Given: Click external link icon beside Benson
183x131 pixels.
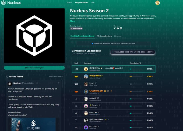Looking at the screenshot, I should pyautogui.click(x=100, y=105).
